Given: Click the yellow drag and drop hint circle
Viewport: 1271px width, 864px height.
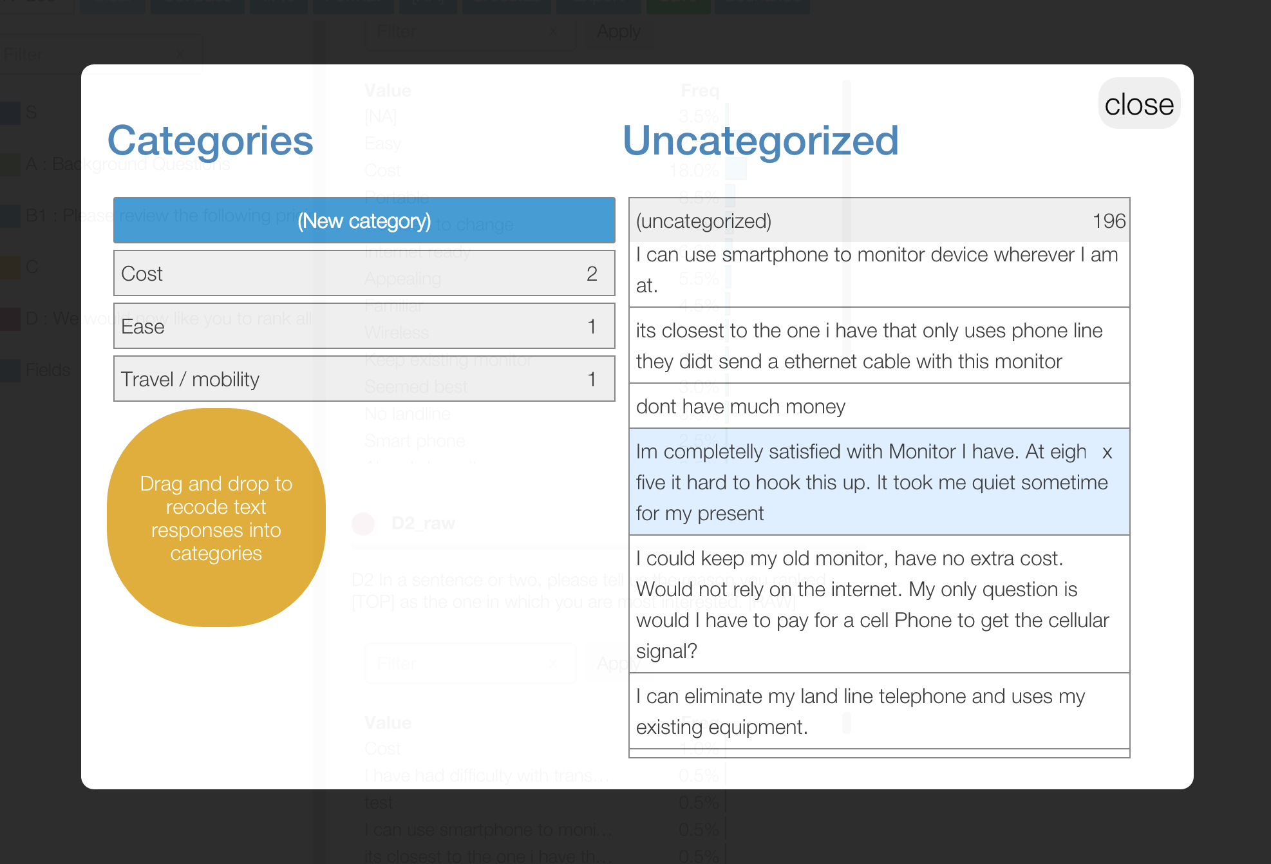Looking at the screenshot, I should tap(216, 518).
